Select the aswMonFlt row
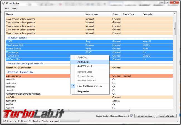181x125 pixels. [x=89, y=101]
